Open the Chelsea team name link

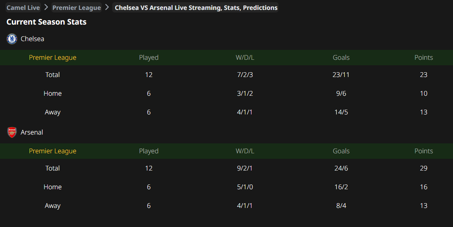click(32, 39)
